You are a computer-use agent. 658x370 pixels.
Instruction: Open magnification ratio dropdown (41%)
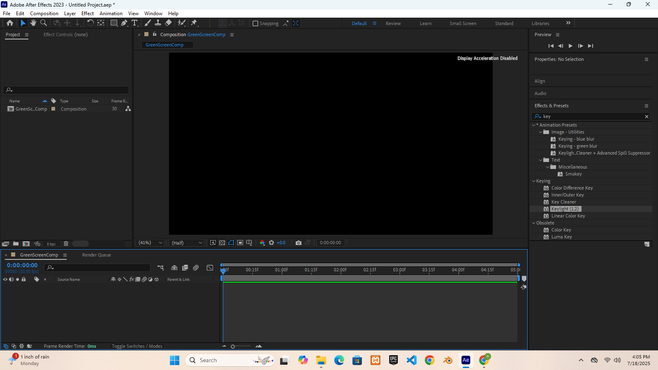tap(150, 243)
